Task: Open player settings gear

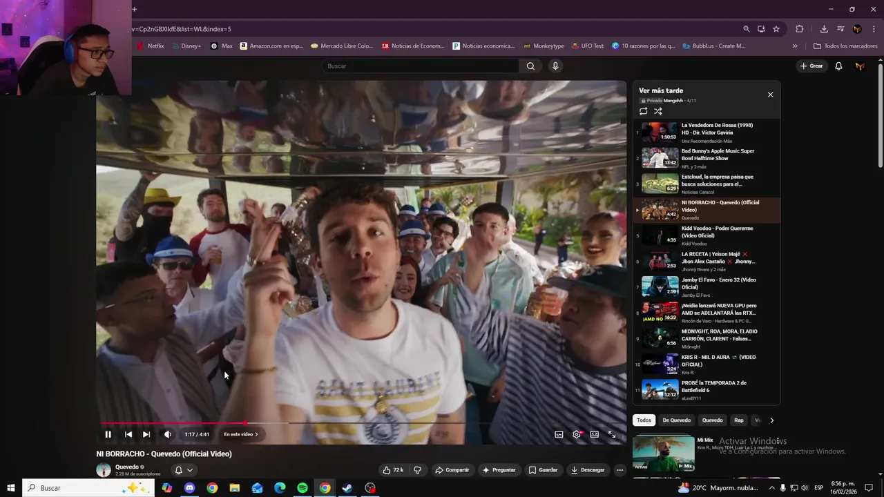Action: point(577,434)
